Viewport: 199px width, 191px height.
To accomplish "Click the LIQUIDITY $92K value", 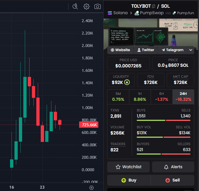I will coord(117,82).
